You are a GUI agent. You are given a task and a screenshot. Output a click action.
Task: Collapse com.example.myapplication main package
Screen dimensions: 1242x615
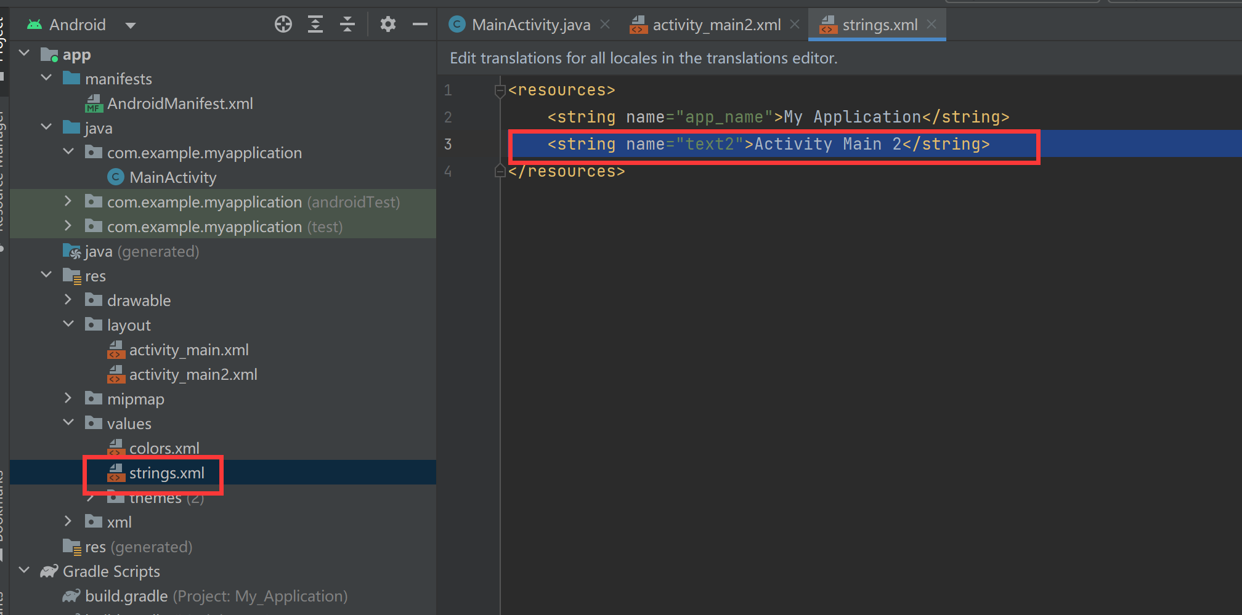pyautogui.click(x=68, y=152)
